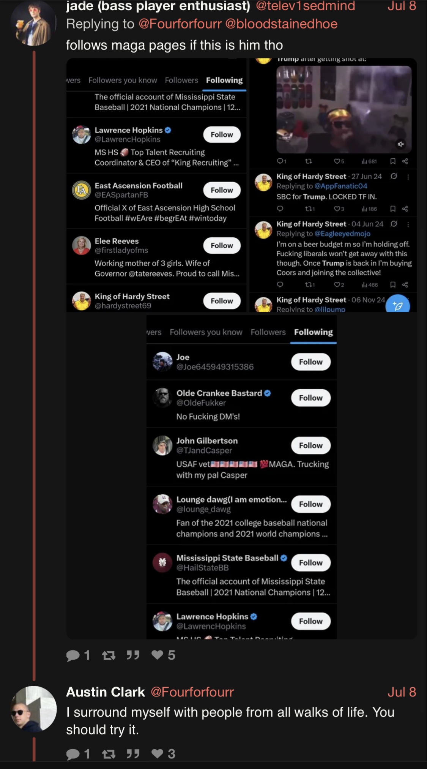
Task: Tap the blue compose post button
Action: (x=397, y=305)
